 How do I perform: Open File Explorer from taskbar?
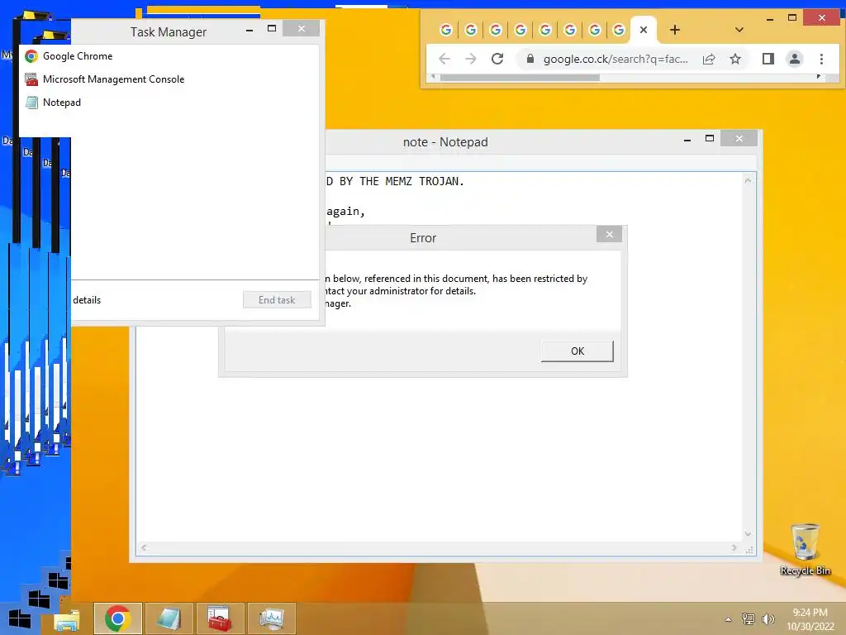tap(67, 620)
